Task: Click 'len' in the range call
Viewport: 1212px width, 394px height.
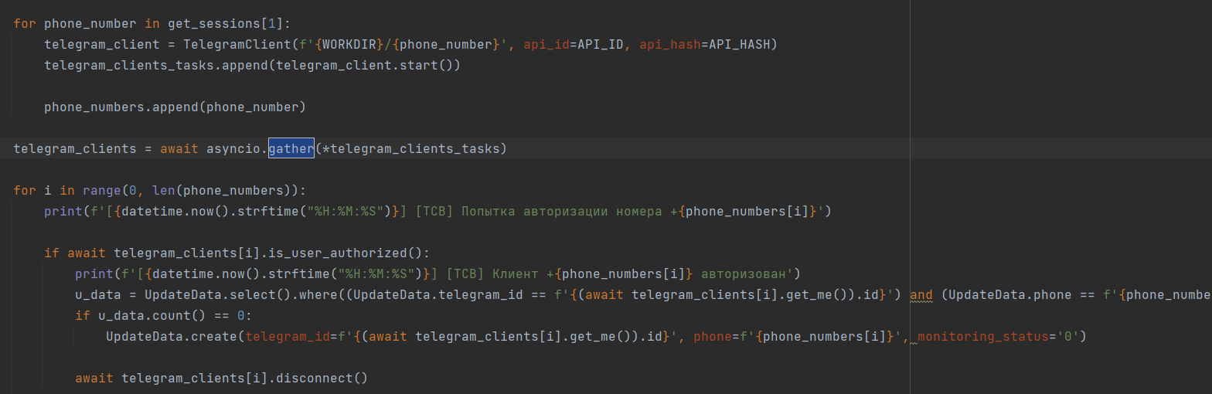Action: click(x=164, y=190)
